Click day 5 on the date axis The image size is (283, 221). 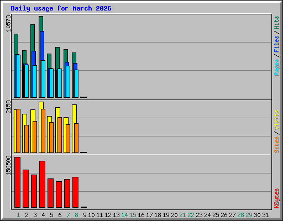click(x=51, y=215)
